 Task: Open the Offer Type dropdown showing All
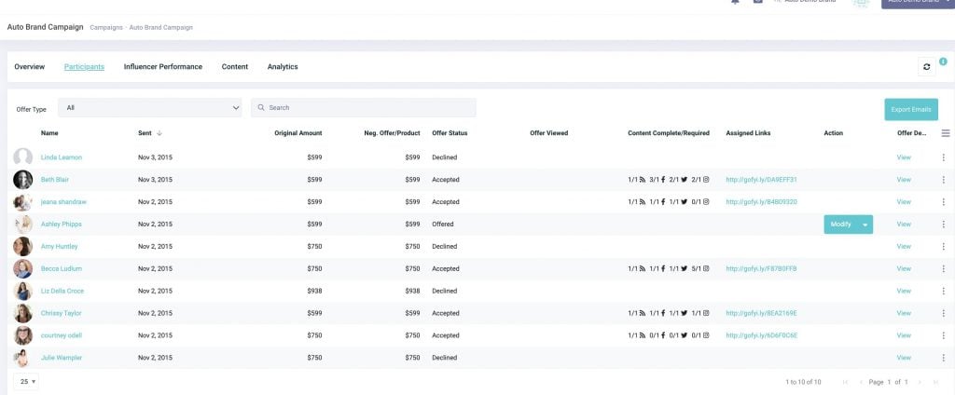click(x=150, y=108)
